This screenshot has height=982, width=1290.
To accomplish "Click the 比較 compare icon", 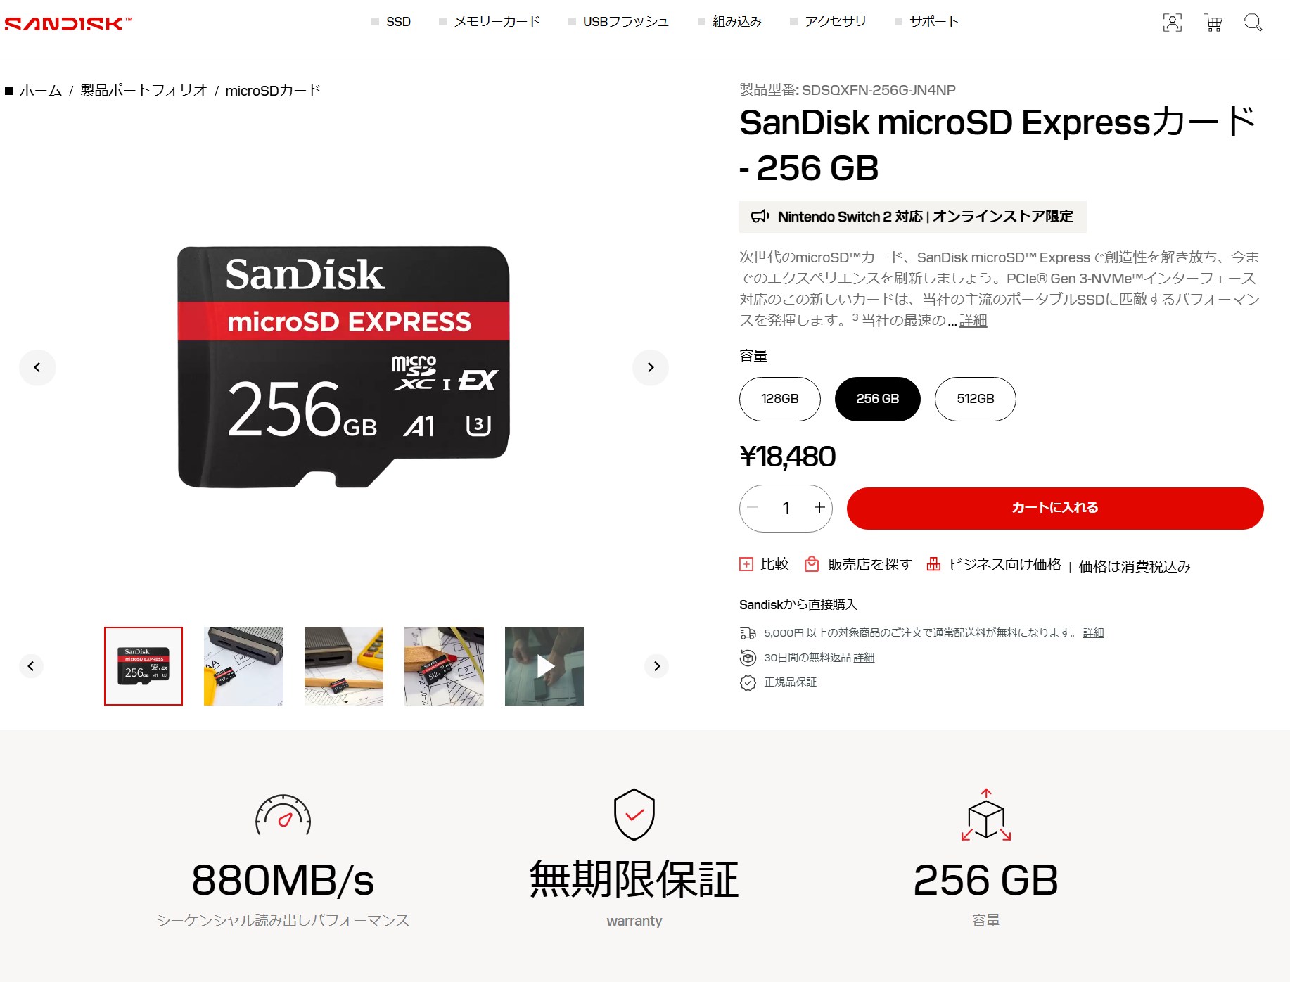I will pos(746,564).
